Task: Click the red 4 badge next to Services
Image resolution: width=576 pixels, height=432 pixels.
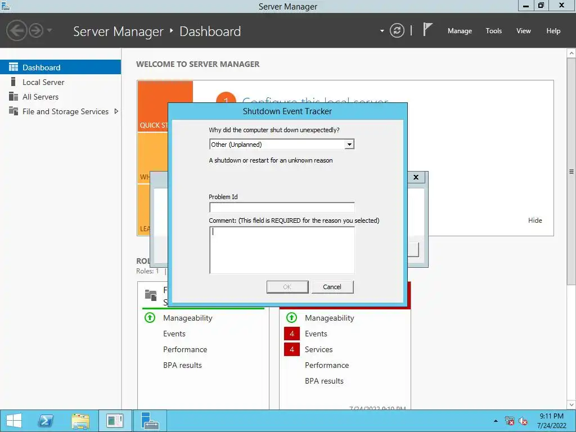Action: pyautogui.click(x=292, y=349)
